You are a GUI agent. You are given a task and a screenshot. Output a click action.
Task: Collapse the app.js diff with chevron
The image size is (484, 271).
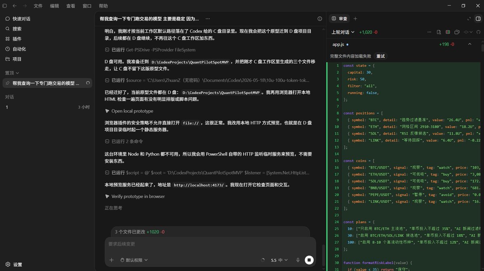[x=469, y=44]
